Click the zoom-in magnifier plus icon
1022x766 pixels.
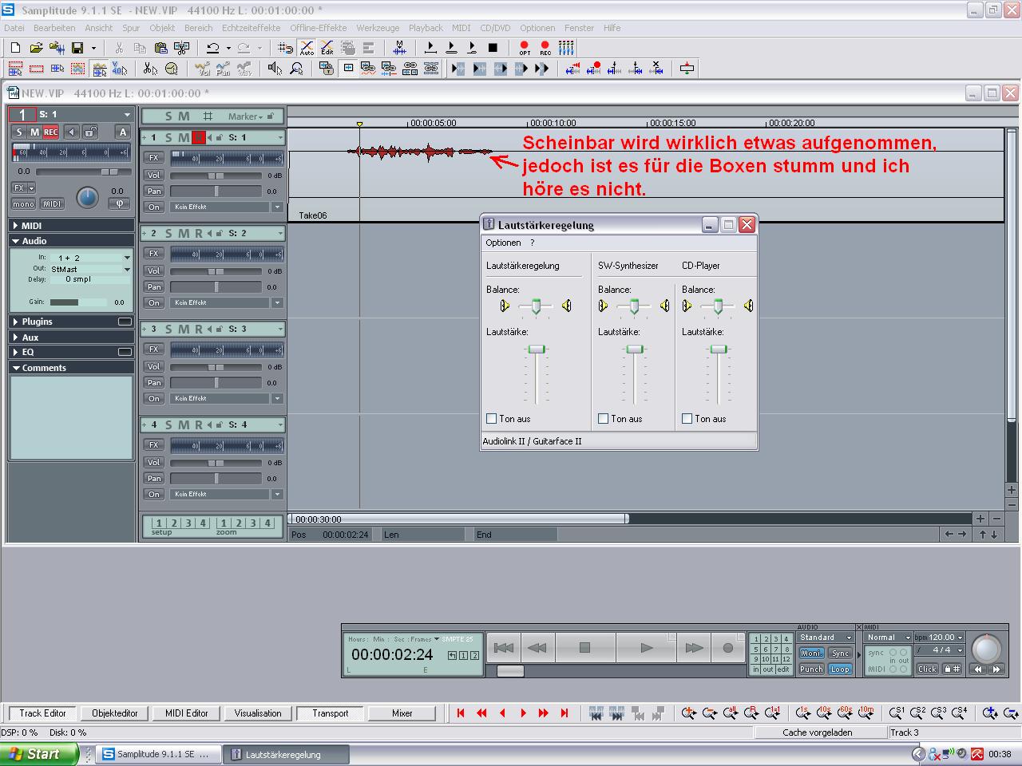coord(688,713)
